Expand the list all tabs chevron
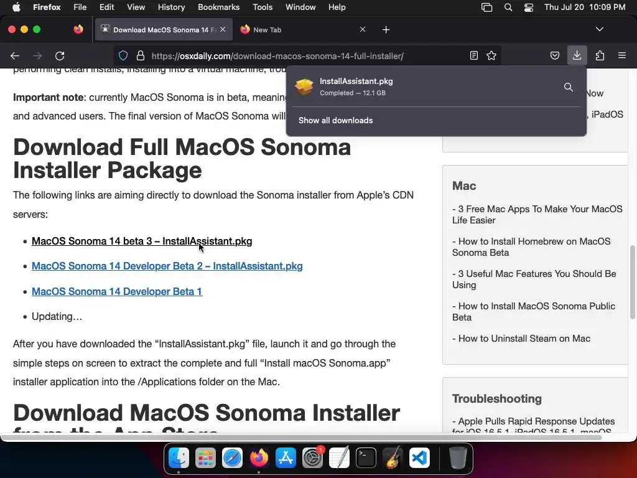This screenshot has height=478, width=637. click(x=600, y=29)
